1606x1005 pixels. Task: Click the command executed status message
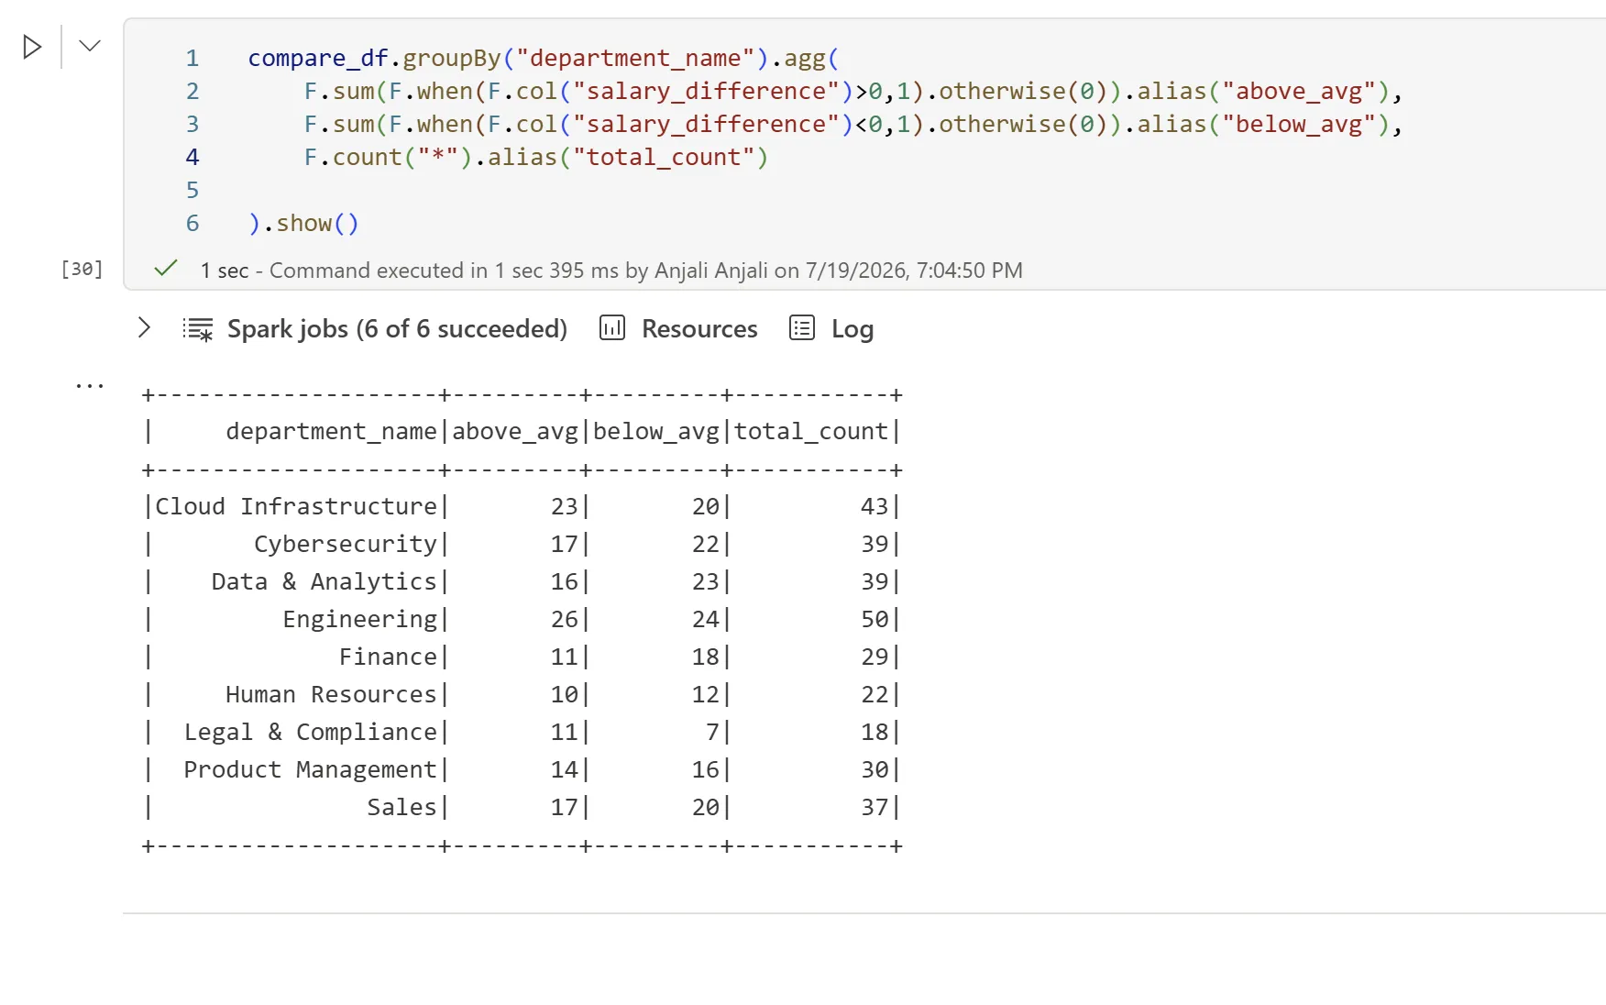611,271
